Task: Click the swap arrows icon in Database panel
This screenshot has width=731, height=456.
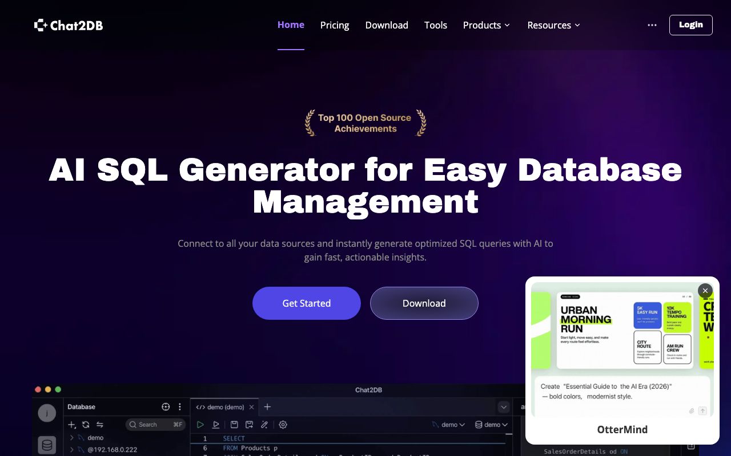Action: point(99,425)
